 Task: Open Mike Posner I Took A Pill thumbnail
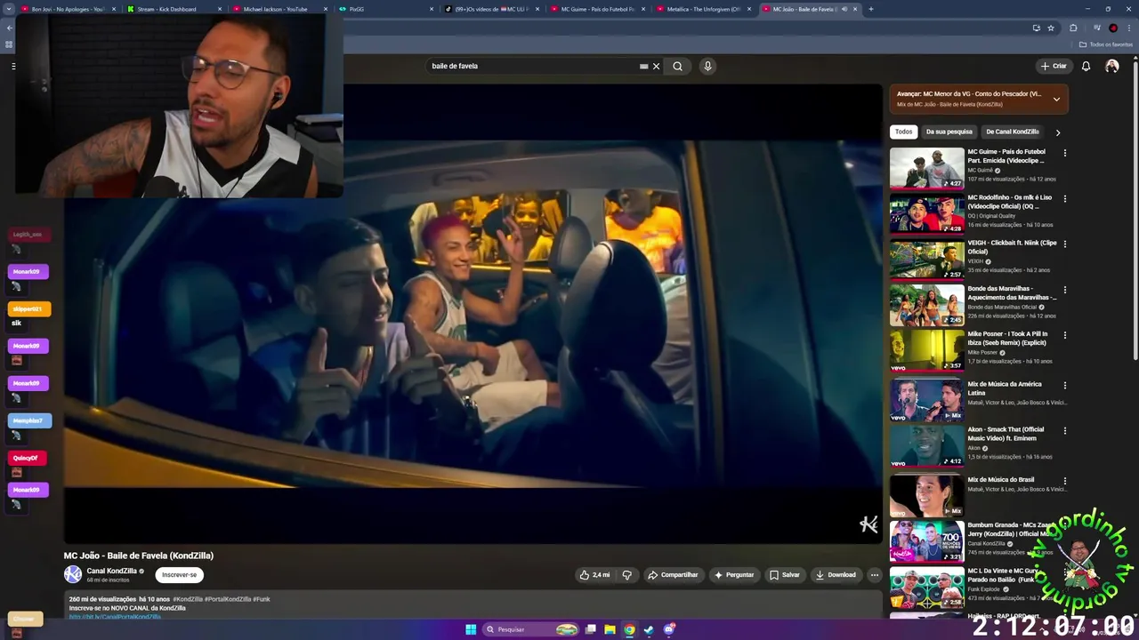coord(926,350)
